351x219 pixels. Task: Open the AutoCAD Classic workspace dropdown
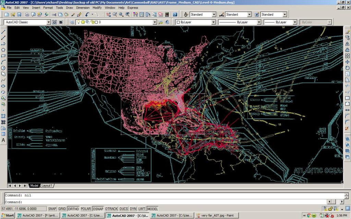[x=49, y=22]
